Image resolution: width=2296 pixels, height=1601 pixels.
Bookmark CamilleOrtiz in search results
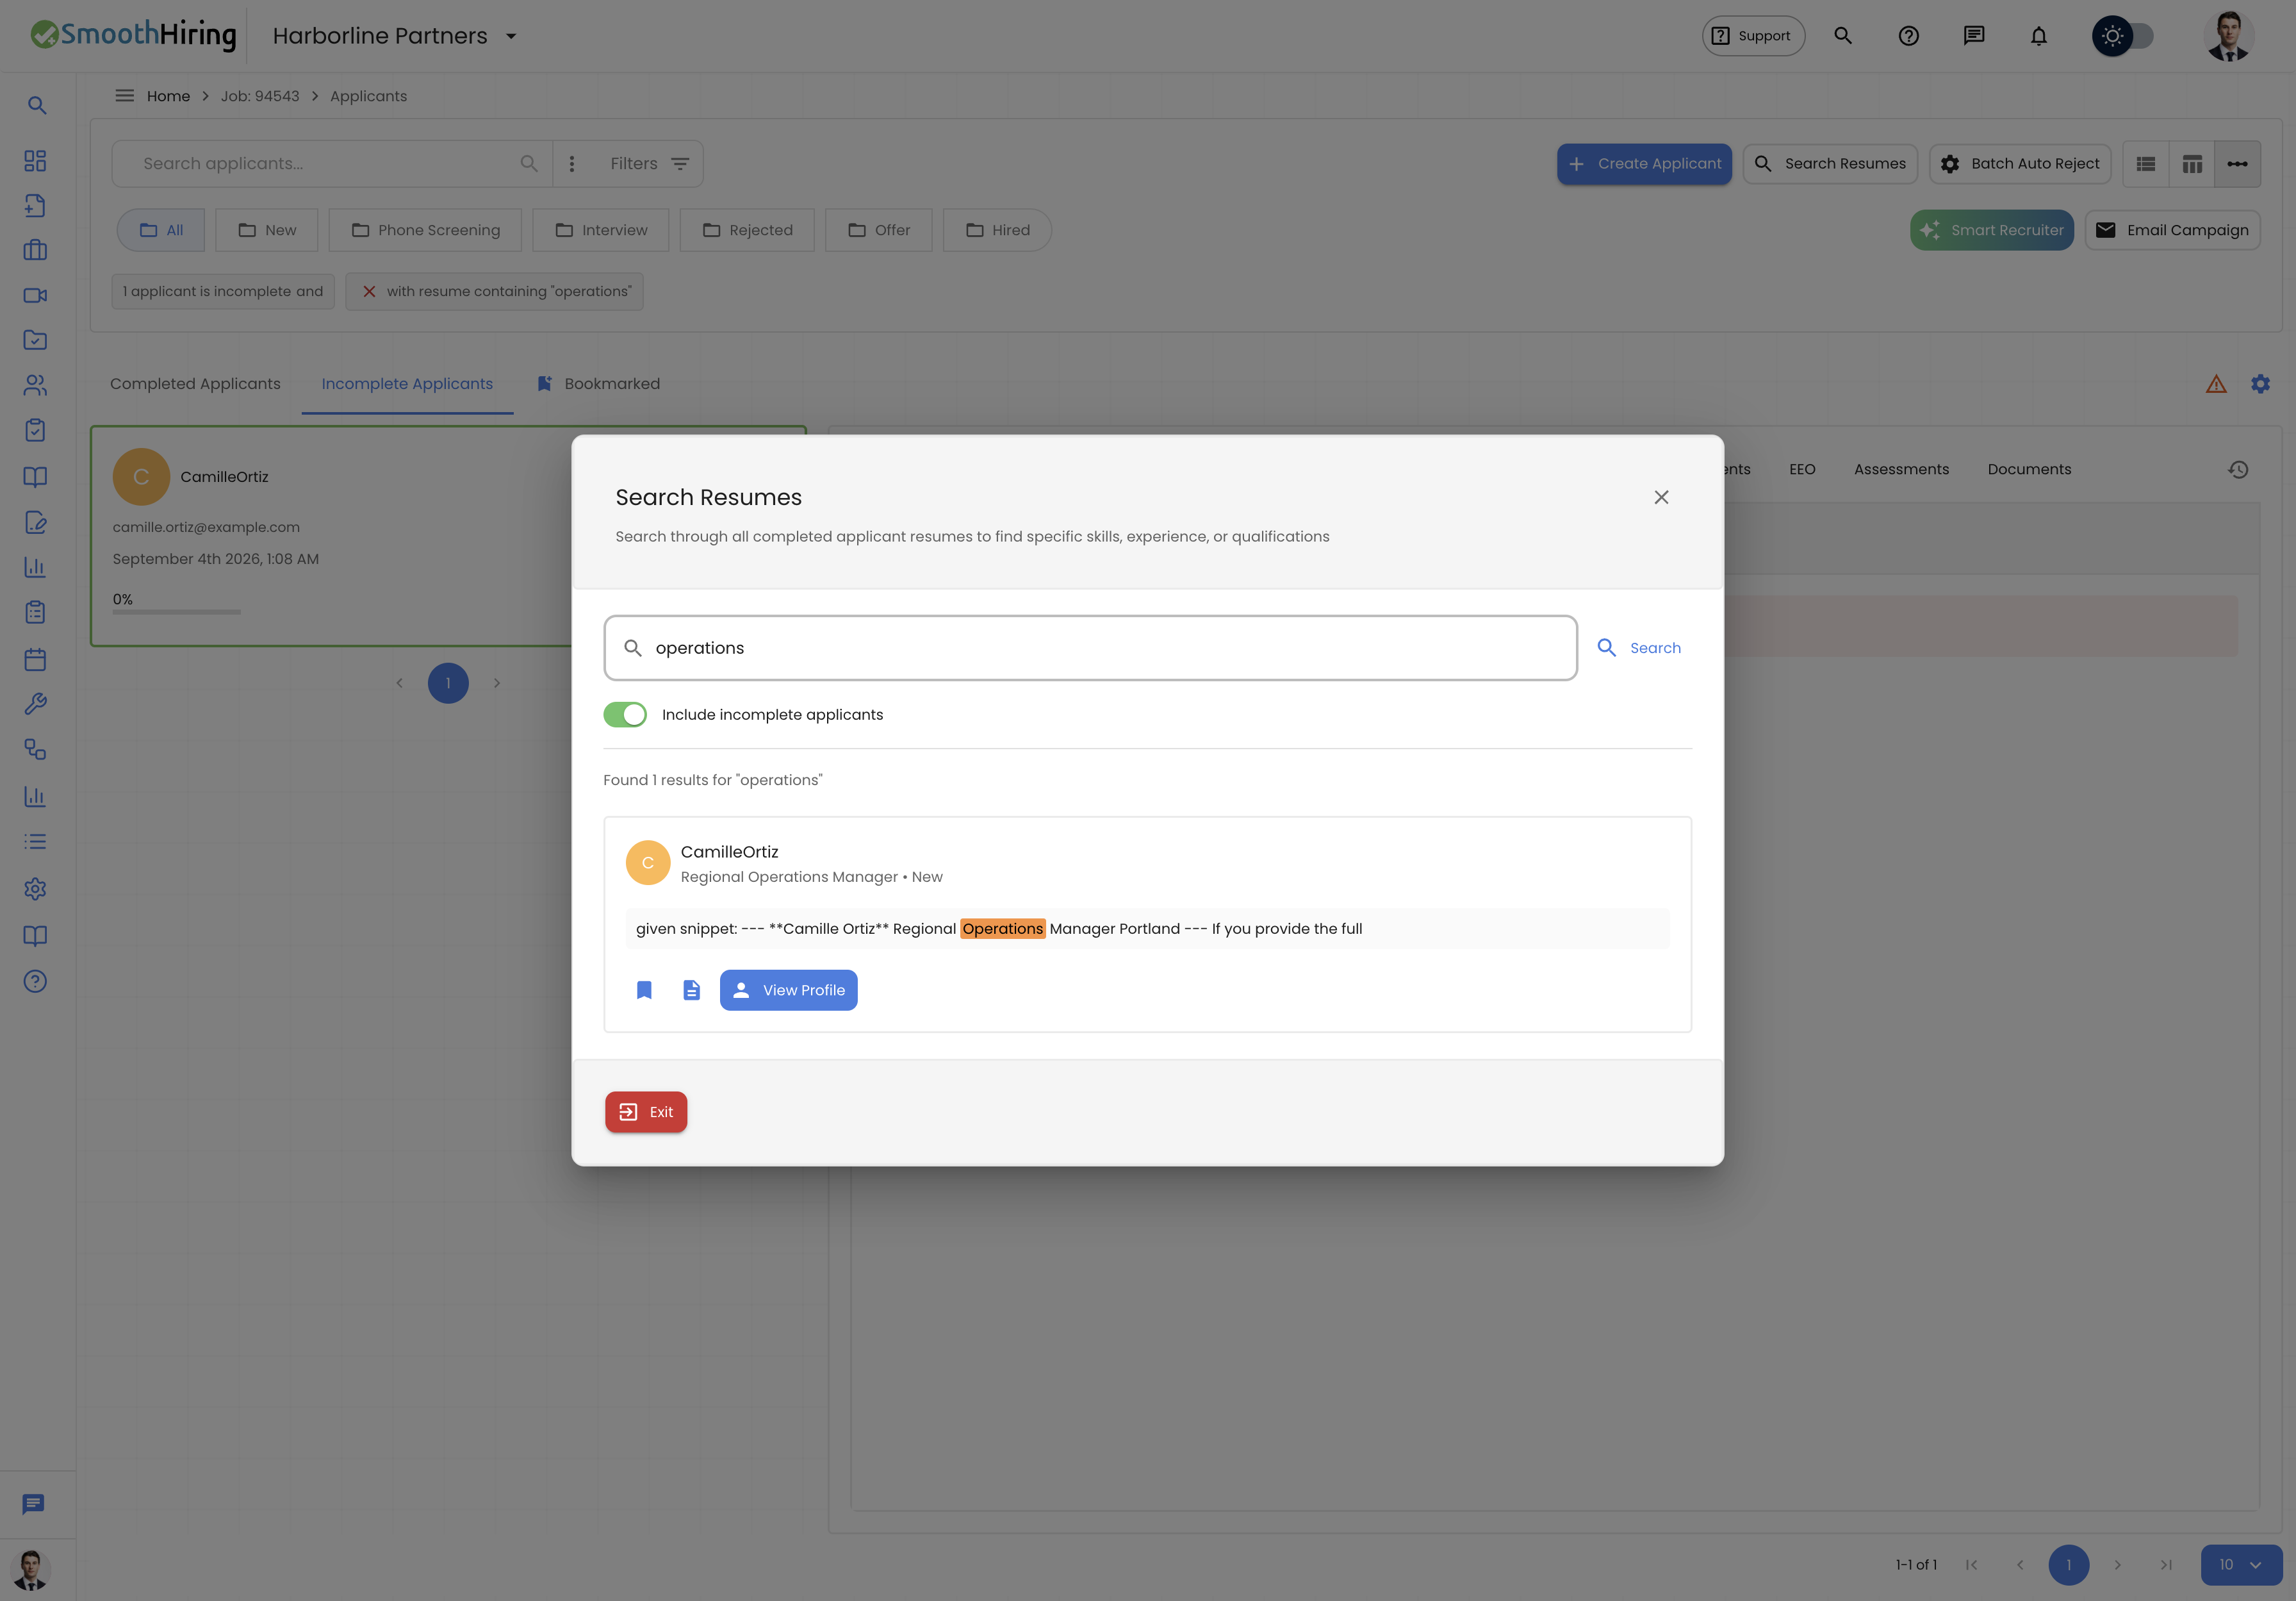(x=644, y=990)
